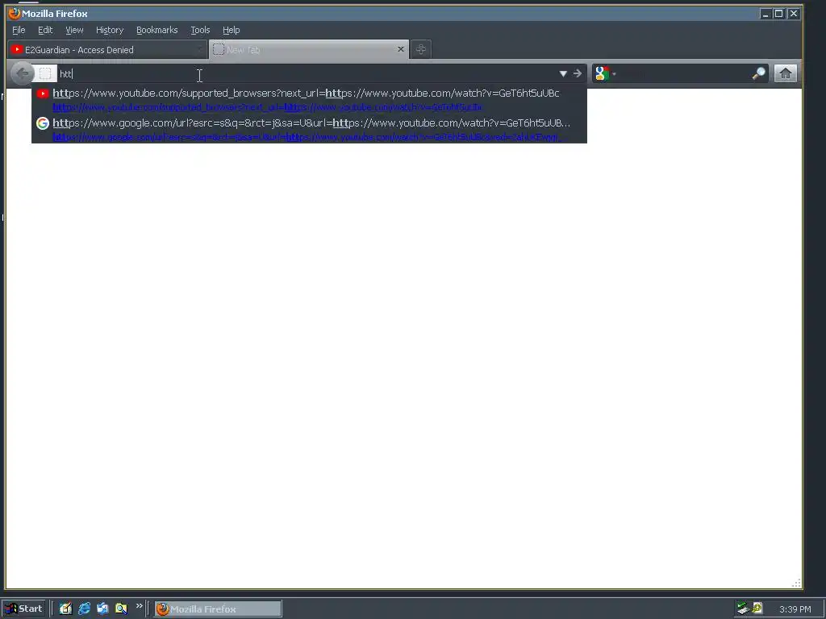Select the New Tab tab
826x619 pixels.
click(309, 49)
